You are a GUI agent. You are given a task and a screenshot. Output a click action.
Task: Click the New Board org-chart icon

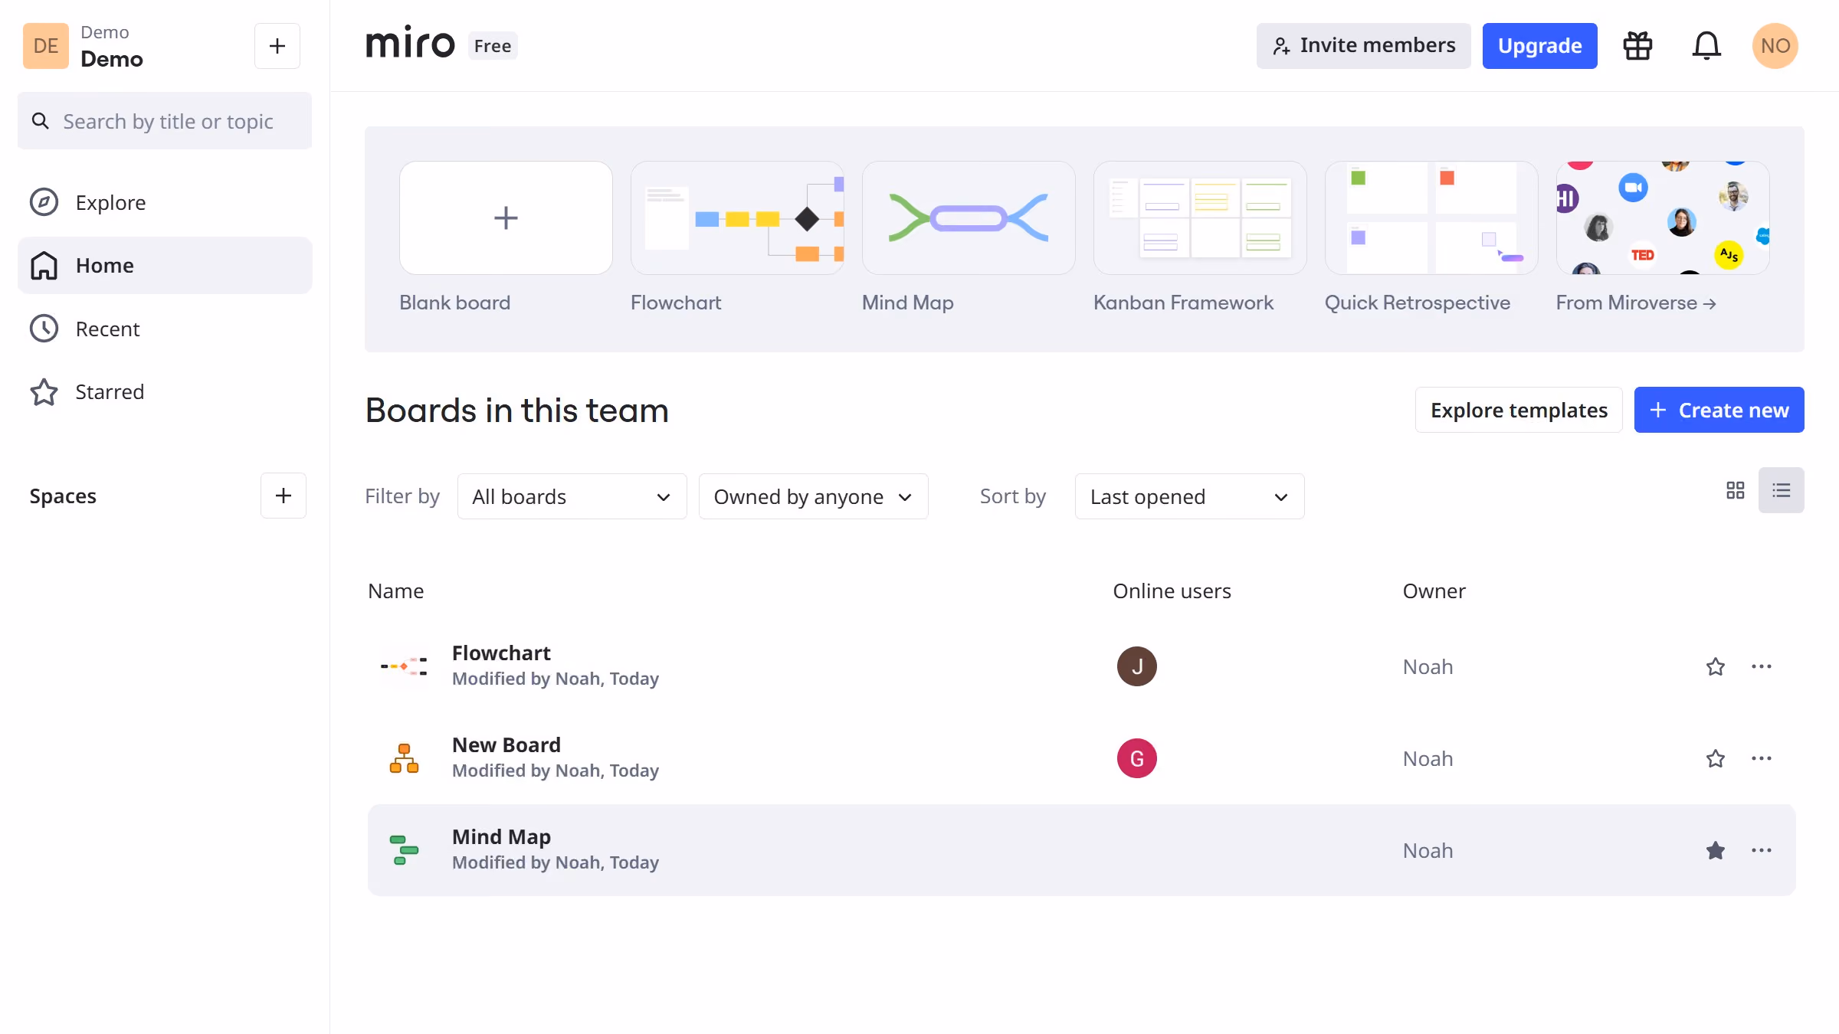(x=405, y=758)
